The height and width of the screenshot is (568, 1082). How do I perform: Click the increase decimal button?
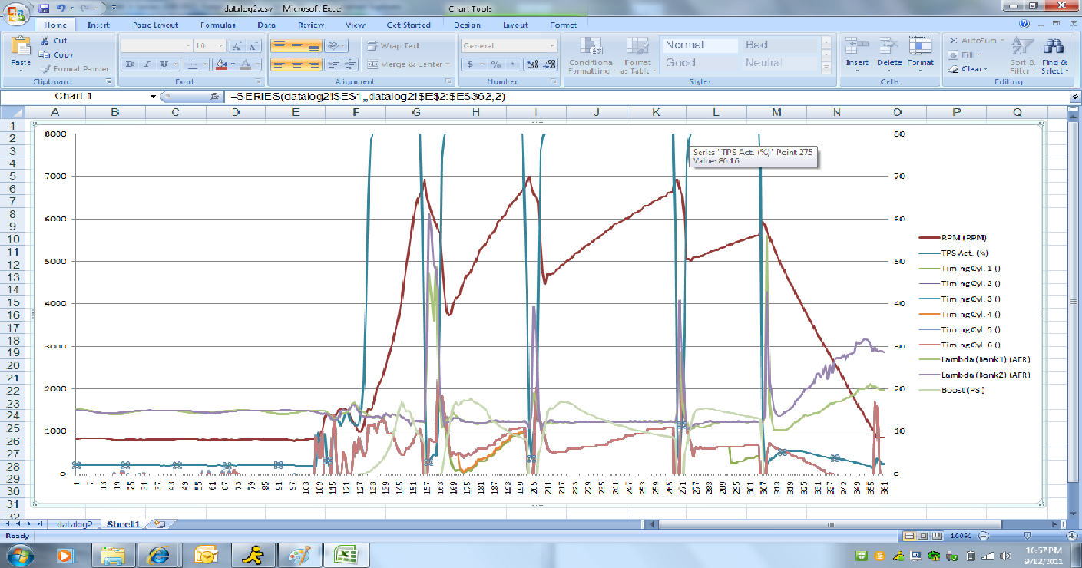click(534, 64)
